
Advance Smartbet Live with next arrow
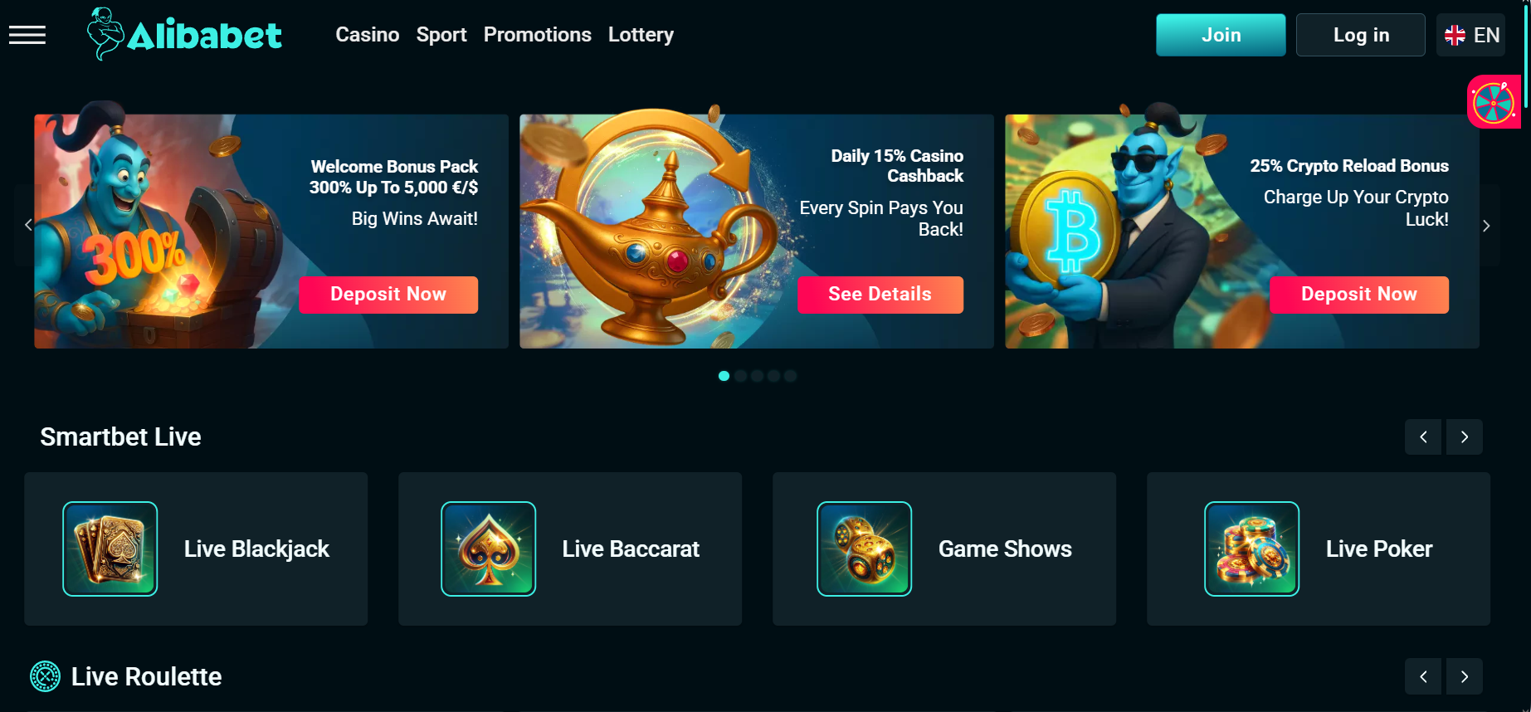click(1465, 437)
